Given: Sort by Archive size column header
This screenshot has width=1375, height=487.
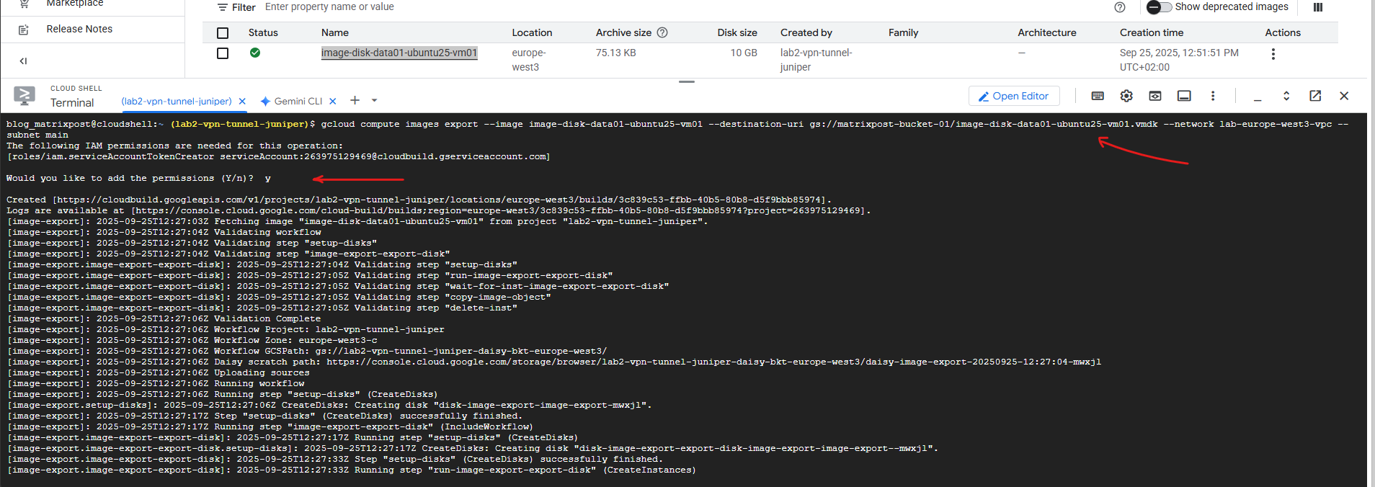Looking at the screenshot, I should (623, 32).
